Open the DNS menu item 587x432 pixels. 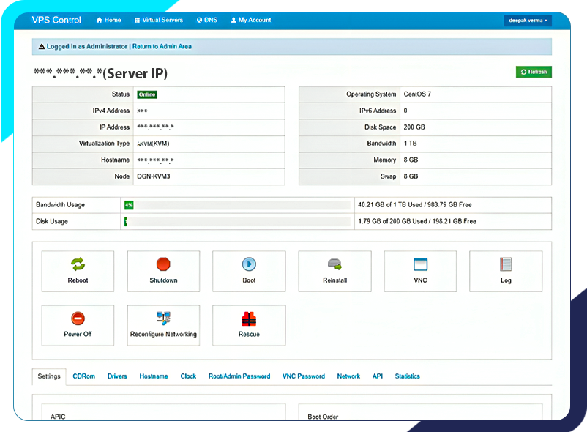tap(207, 21)
